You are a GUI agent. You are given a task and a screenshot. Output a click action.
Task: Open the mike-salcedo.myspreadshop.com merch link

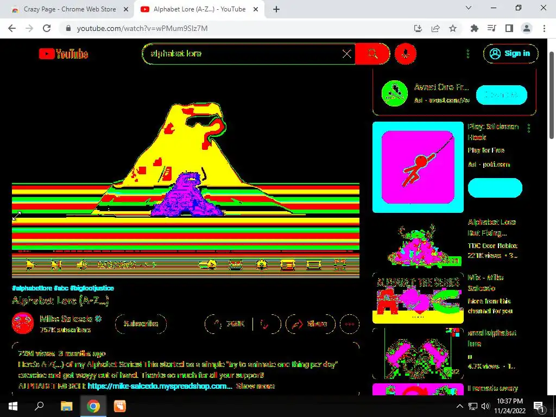point(160,386)
